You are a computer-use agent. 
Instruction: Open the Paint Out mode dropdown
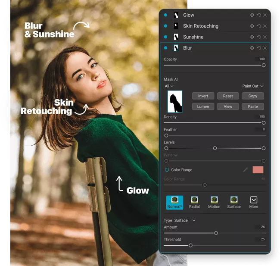tap(252, 86)
